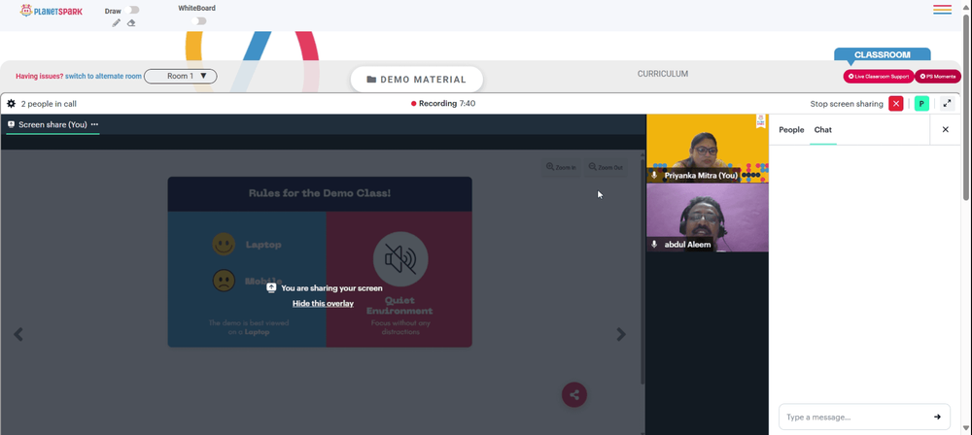Open the Curriculum tab
This screenshot has height=435, width=972.
point(663,74)
